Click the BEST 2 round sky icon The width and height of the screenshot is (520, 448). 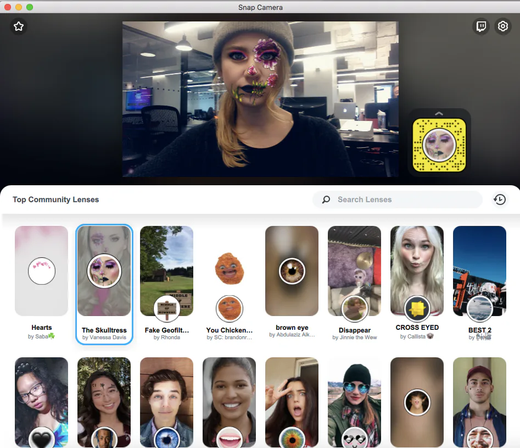click(479, 308)
